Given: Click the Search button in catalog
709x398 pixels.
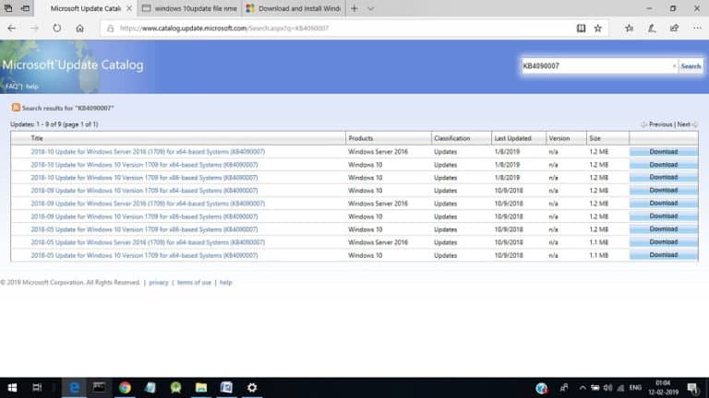Looking at the screenshot, I should (x=691, y=66).
